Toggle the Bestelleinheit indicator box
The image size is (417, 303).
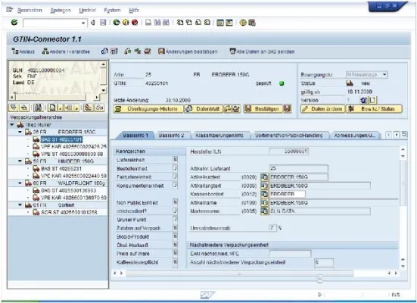point(175,168)
